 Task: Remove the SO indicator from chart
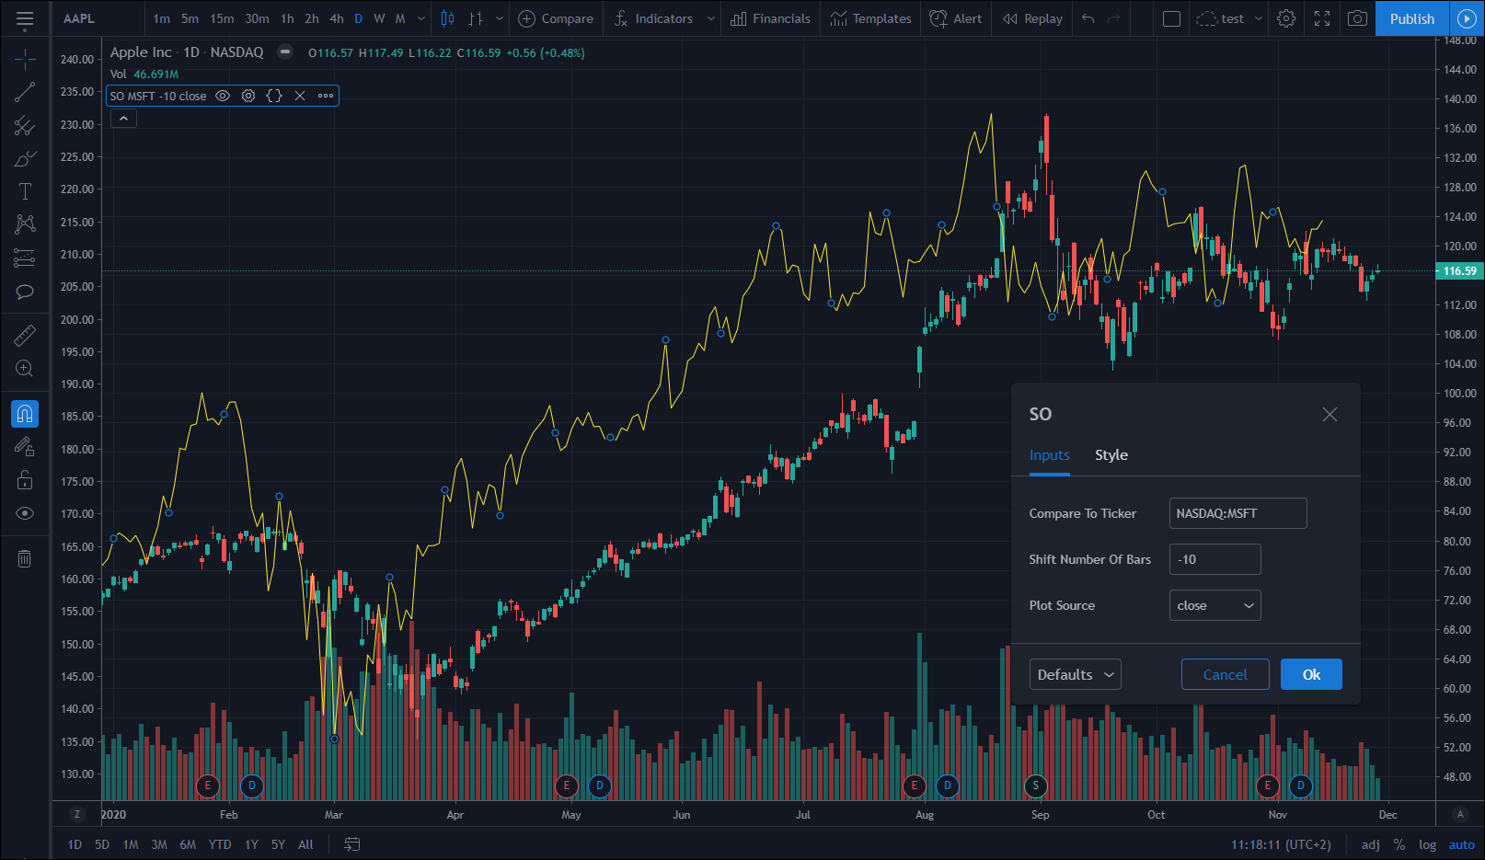tap(300, 96)
